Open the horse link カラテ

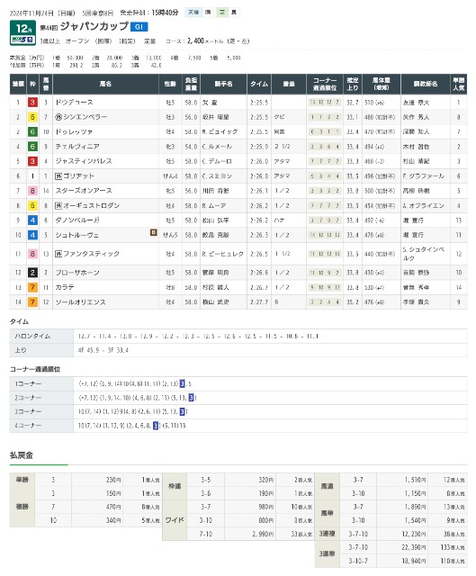65,287
